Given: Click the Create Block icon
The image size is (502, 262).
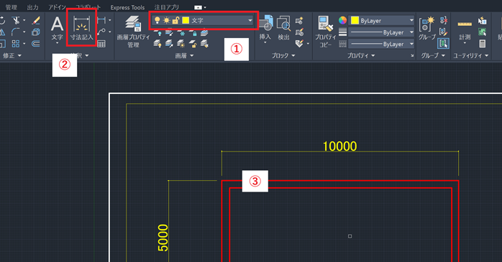Looking at the screenshot, I should [x=299, y=21].
